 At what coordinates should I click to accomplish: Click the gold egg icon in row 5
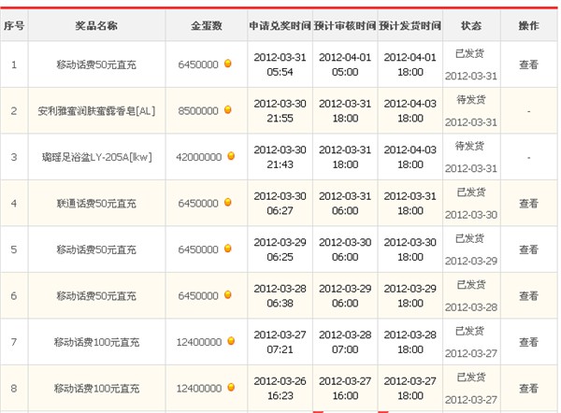pyautogui.click(x=227, y=249)
